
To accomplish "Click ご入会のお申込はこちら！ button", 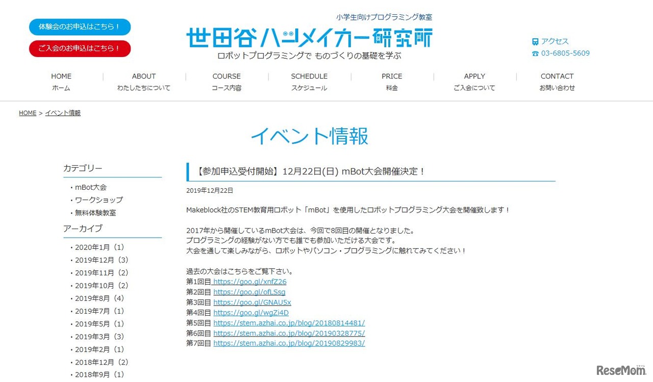I will pyautogui.click(x=80, y=48).
